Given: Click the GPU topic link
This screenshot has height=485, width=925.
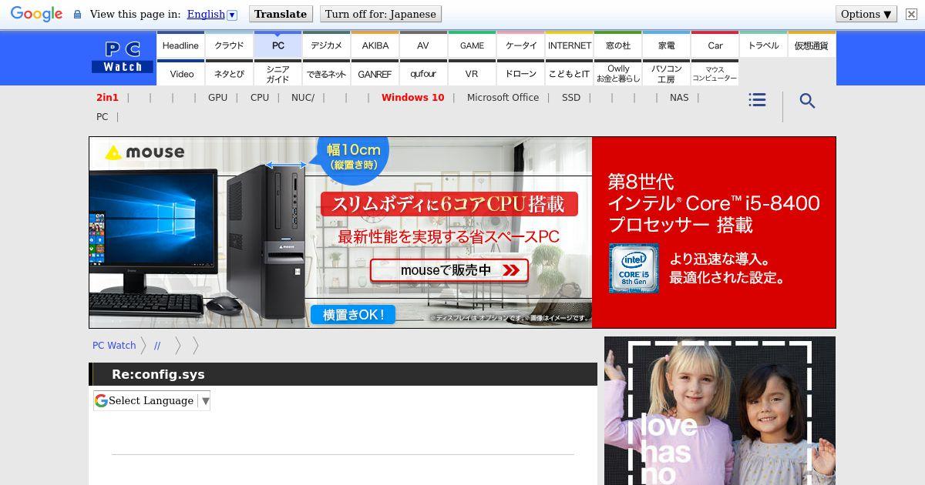Looking at the screenshot, I should click(x=217, y=98).
